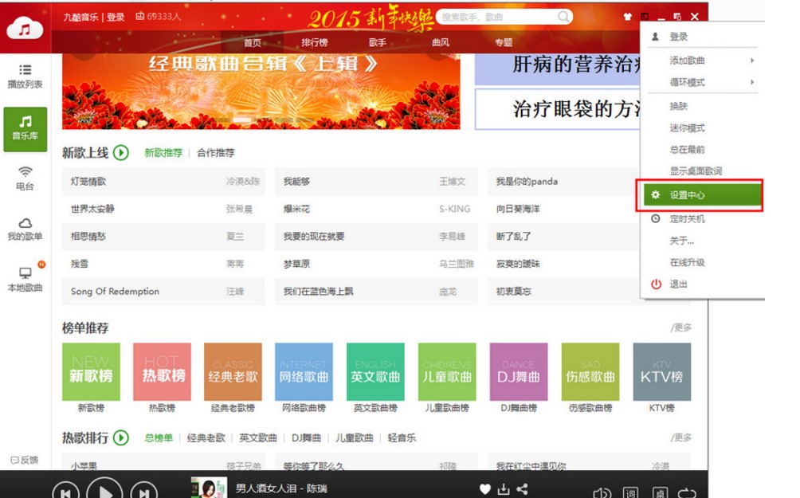Screen dimensions: 800x498
Task: Switch to the 排行榜 tab
Action: (x=314, y=42)
